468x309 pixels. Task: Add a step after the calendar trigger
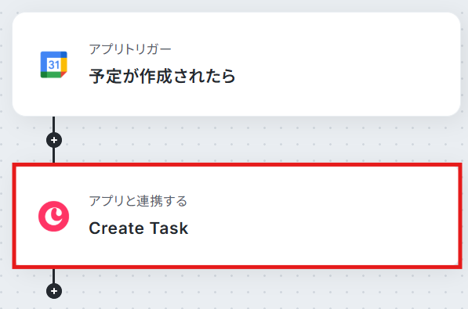point(54,140)
